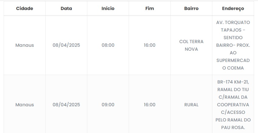
Task: Click the BR-174 KM-21 address text
Action: click(233, 82)
